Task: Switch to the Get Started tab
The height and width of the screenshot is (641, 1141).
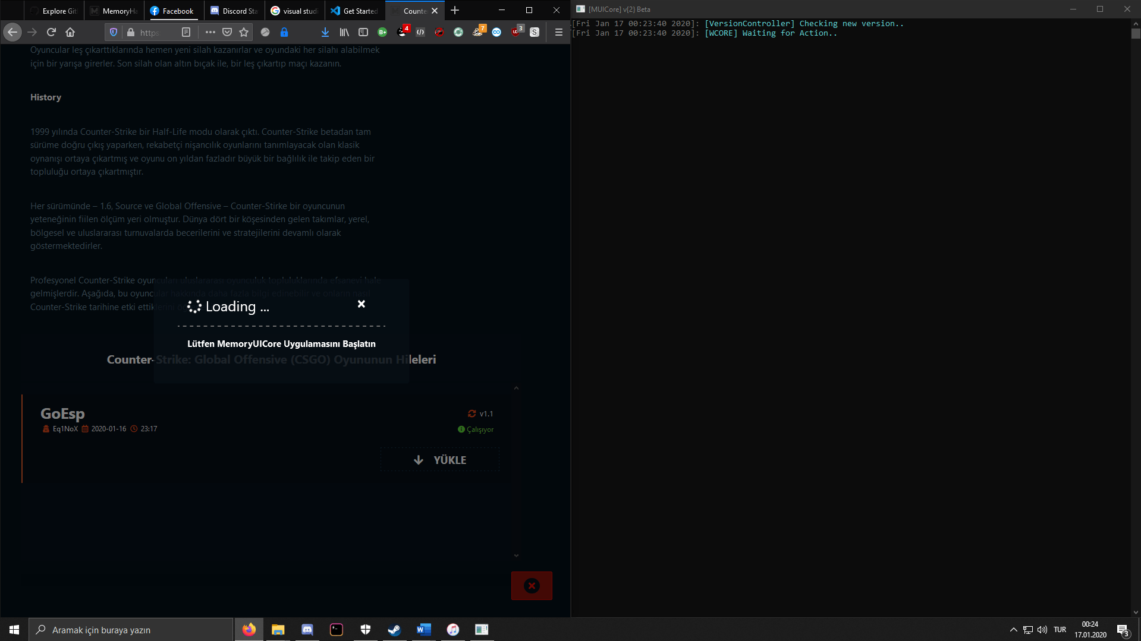Action: [x=355, y=11]
